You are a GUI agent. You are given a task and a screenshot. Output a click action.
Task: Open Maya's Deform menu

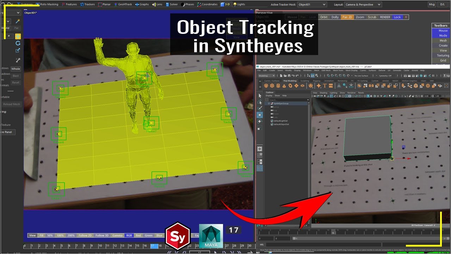[x=382, y=70]
